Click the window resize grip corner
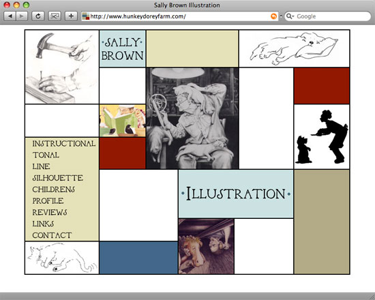Viewport: 375px width, 300px height. [x=372, y=297]
